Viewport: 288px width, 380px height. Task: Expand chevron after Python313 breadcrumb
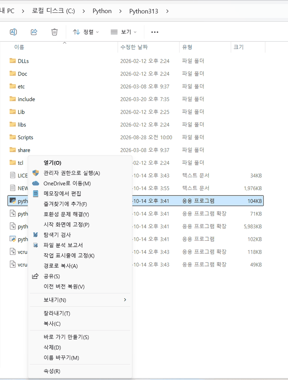coord(167,11)
